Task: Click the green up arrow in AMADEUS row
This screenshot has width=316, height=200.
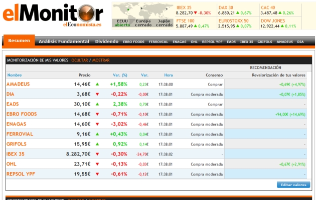Action: [97, 84]
